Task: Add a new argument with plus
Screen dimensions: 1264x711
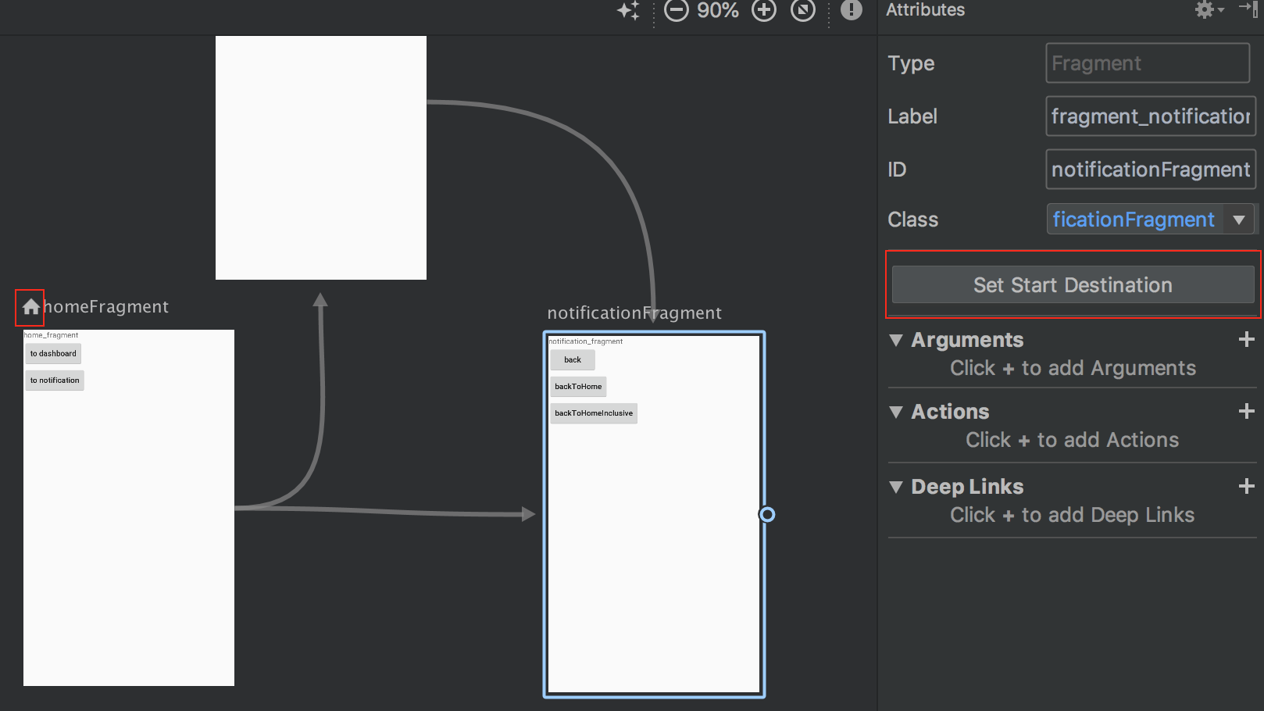Action: tap(1247, 339)
